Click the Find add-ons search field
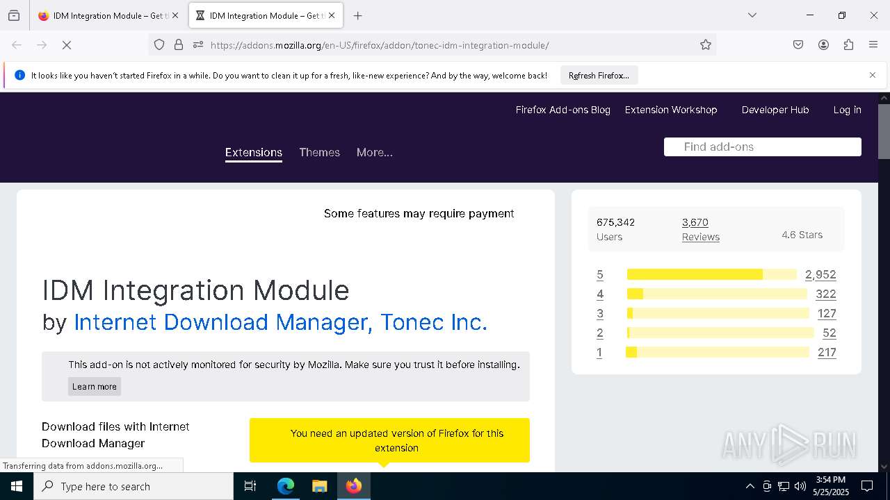The width and height of the screenshot is (890, 500). click(763, 147)
